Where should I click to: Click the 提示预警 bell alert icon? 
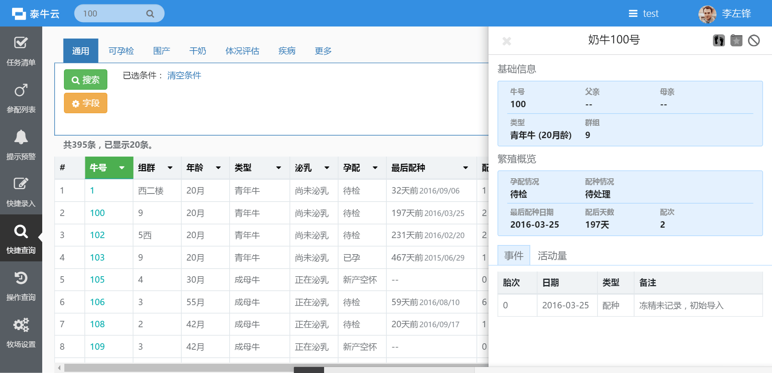21,137
